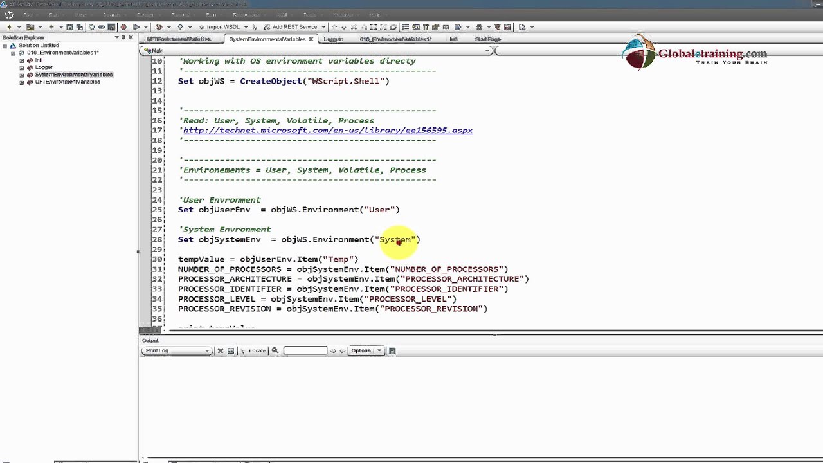Image resolution: width=823 pixels, height=463 pixels.
Task: Click the PROCESSOR_REVISION code line
Action: pyautogui.click(x=332, y=309)
